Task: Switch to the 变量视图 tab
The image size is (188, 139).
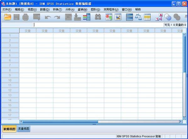Action: (24, 129)
